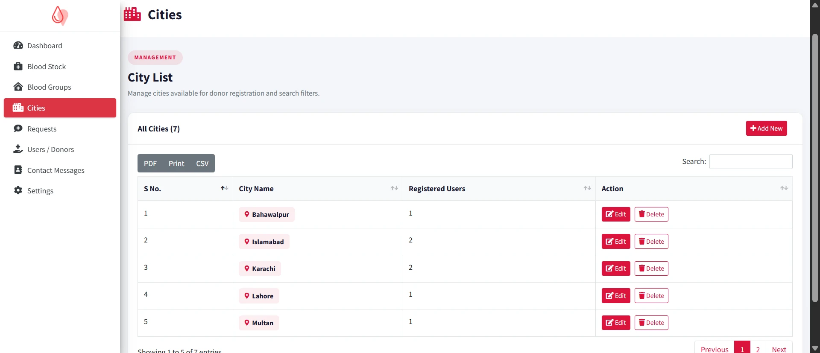Select the Cities menu item
The width and height of the screenshot is (820, 353).
pyautogui.click(x=60, y=108)
